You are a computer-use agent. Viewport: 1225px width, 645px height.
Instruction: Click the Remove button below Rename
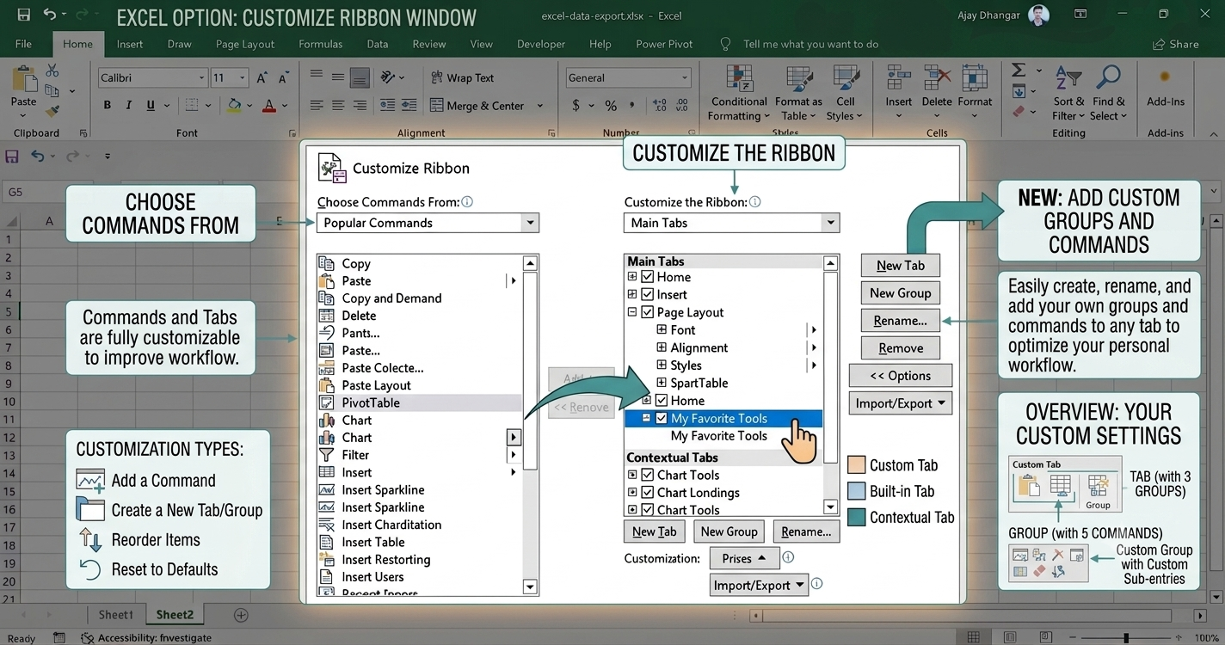coord(901,348)
